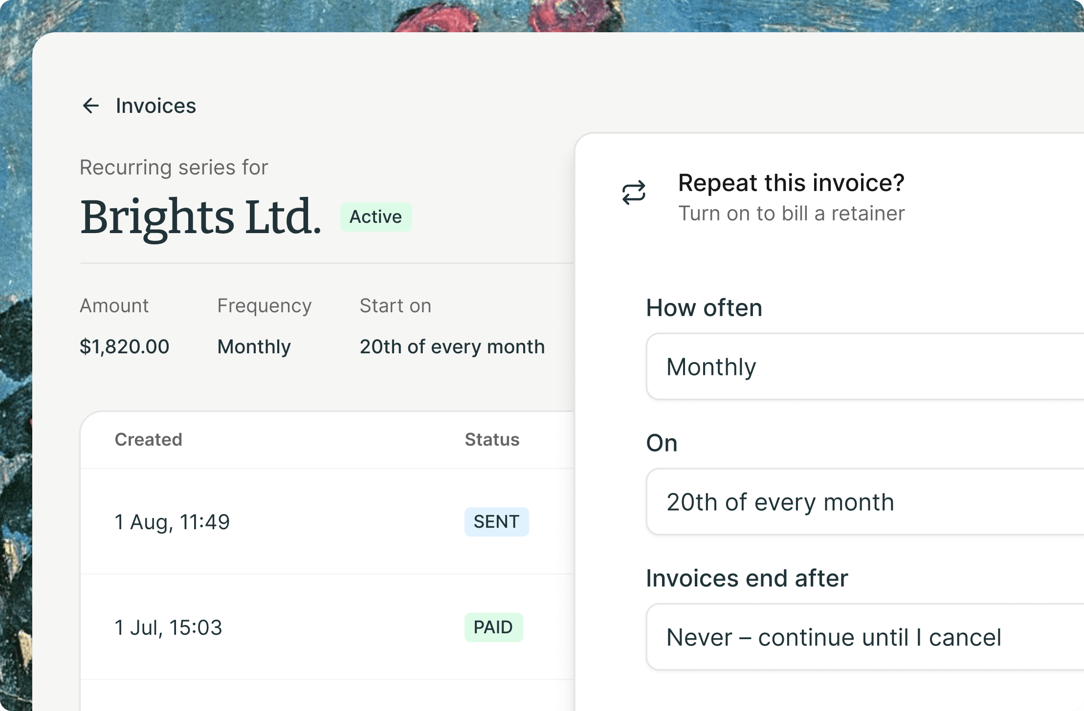
Task: Click the Invoices end after label
Action: [x=747, y=578]
